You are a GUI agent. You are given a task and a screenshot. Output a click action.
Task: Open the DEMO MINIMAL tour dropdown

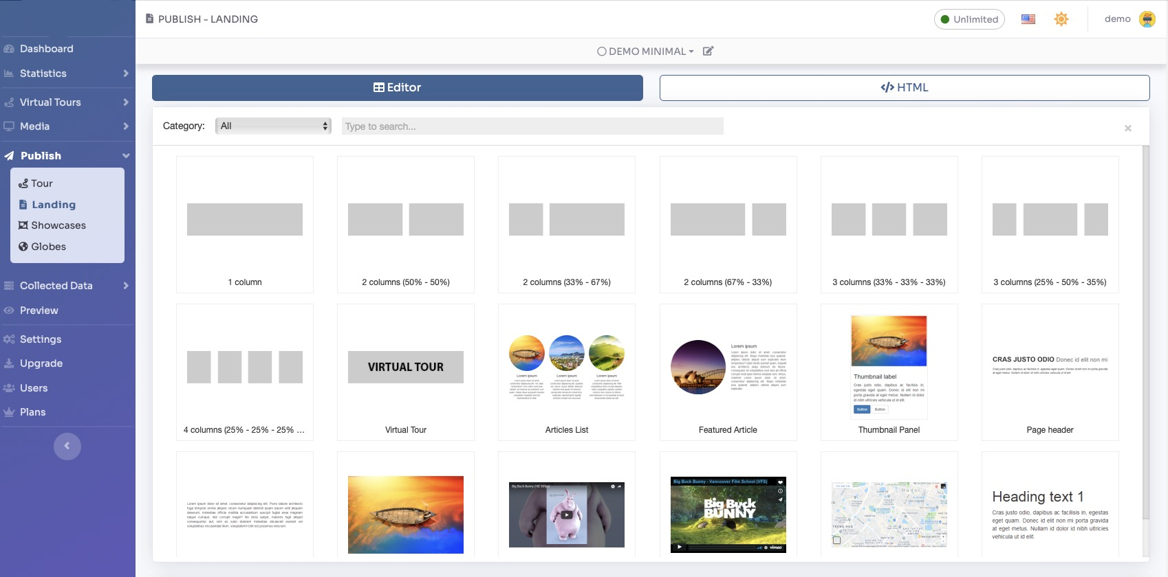pyautogui.click(x=645, y=52)
